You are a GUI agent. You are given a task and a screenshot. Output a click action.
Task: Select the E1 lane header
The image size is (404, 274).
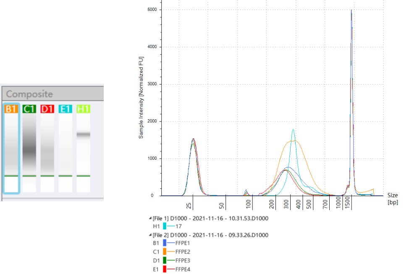click(66, 109)
